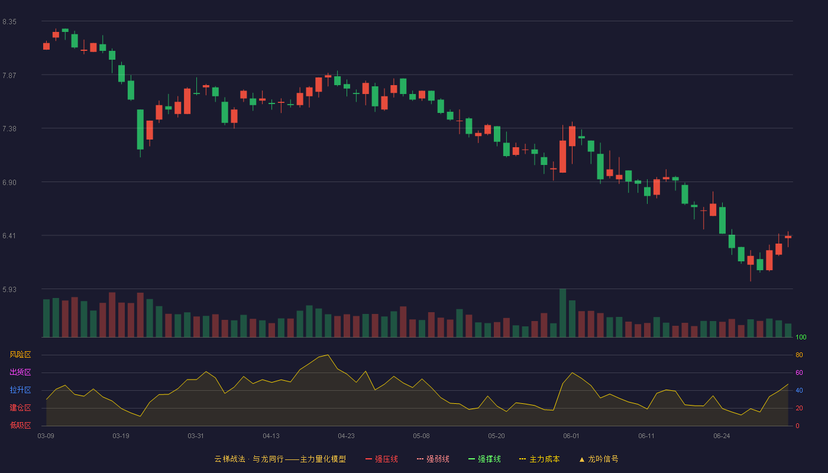The height and width of the screenshot is (473, 828).
Task: Click the 04-13 date axis label
Action: pyautogui.click(x=271, y=436)
